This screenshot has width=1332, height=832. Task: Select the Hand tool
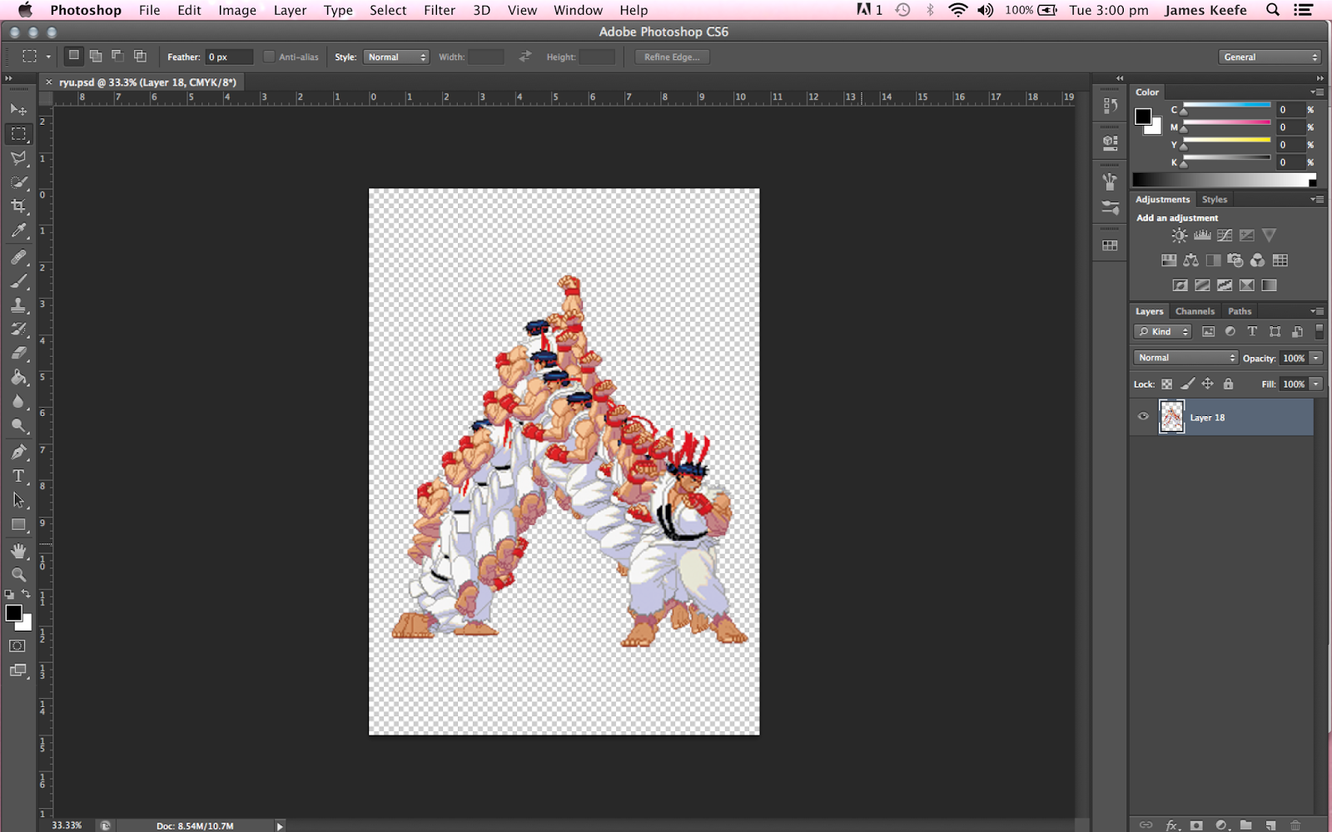(x=18, y=551)
